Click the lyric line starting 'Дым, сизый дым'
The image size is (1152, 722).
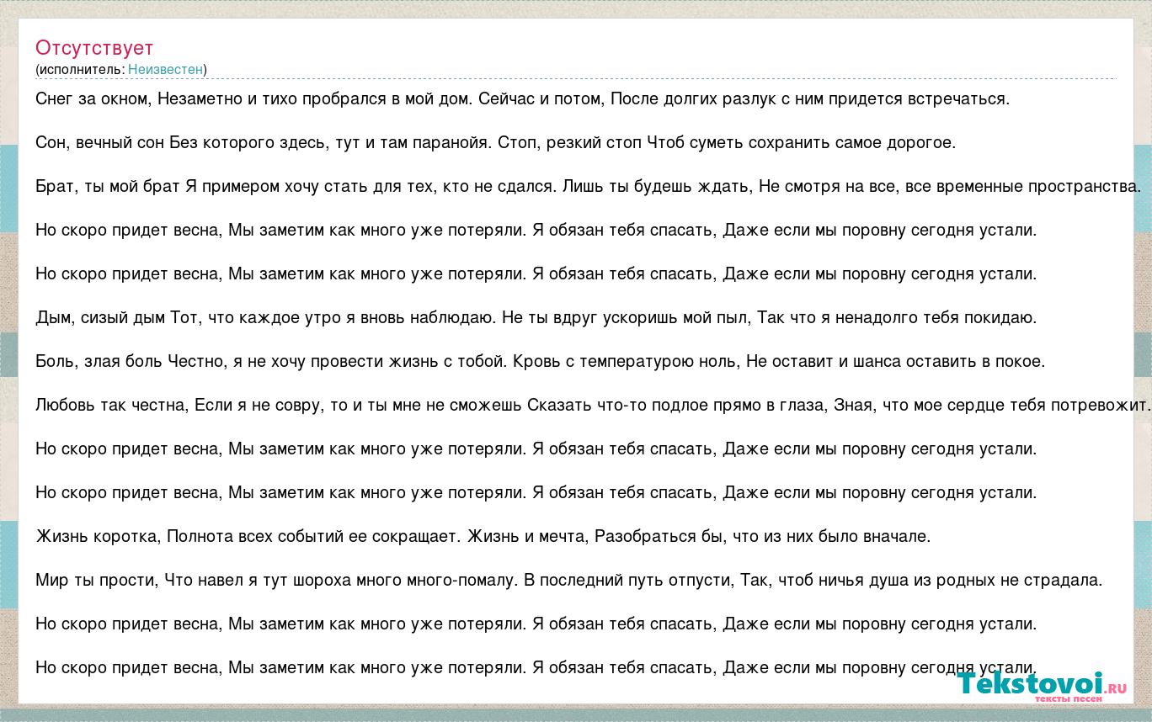[x=536, y=317]
